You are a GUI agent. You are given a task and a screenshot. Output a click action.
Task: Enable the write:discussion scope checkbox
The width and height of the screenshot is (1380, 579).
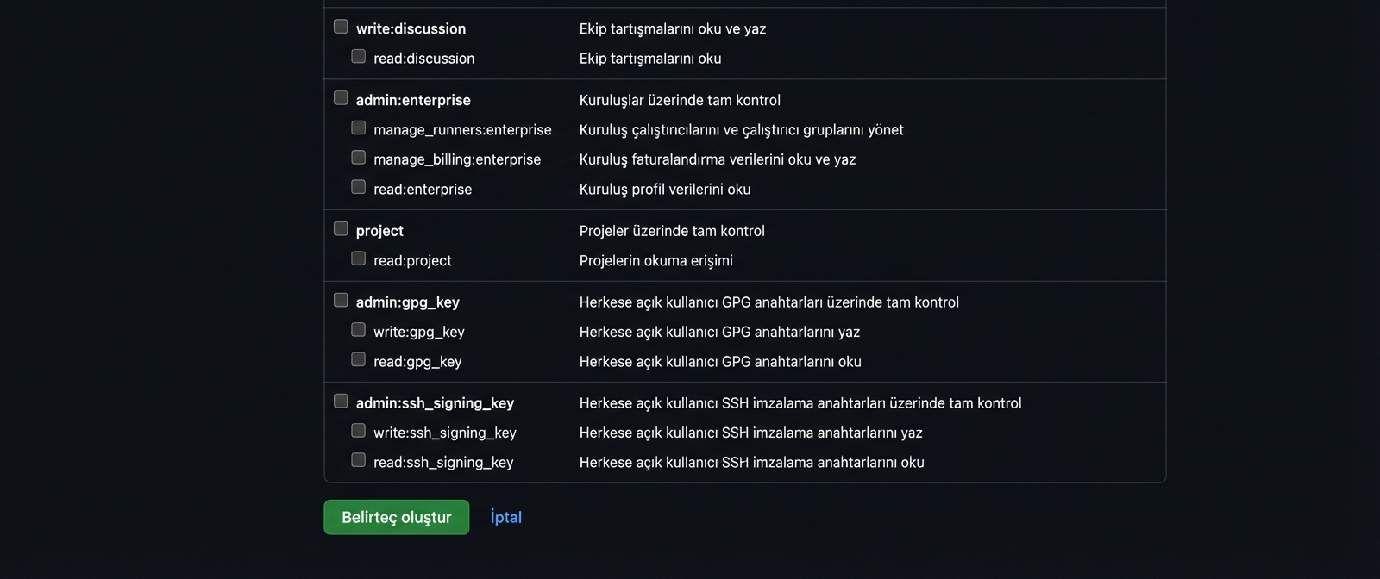tap(341, 27)
